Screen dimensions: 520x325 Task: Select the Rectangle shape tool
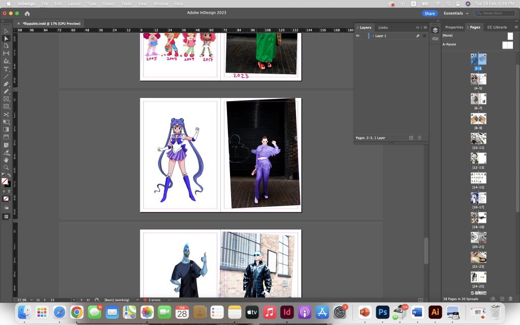point(6,107)
